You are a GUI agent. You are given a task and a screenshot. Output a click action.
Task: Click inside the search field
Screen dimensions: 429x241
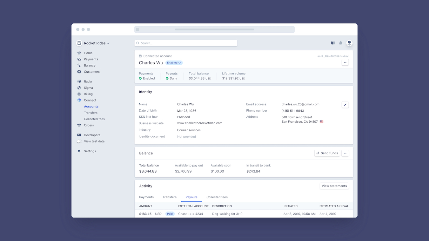coord(186,43)
